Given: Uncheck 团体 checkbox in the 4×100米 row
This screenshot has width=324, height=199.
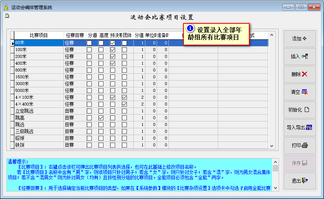Looking at the screenshot, I should pos(124,98).
